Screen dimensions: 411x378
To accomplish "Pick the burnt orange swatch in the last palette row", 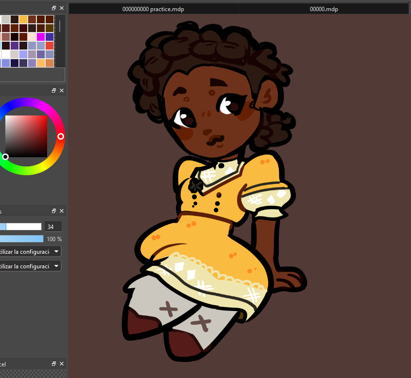I will point(50,63).
